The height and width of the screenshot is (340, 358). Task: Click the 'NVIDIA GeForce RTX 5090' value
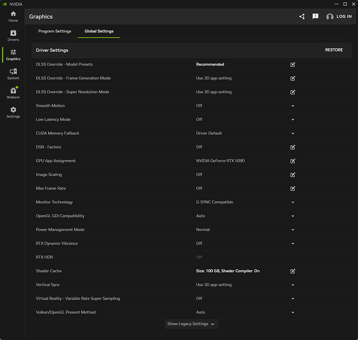(x=220, y=161)
